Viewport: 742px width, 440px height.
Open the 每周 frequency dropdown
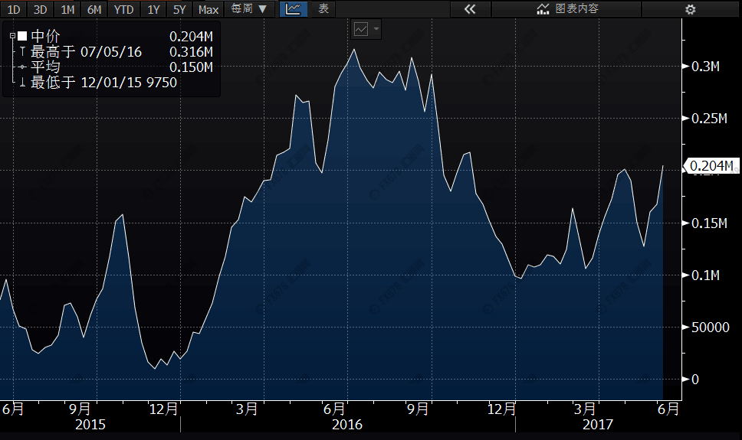point(249,9)
